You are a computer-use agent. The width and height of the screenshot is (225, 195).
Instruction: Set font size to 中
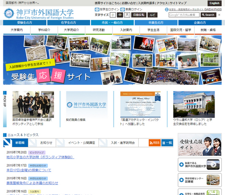pos(120,15)
